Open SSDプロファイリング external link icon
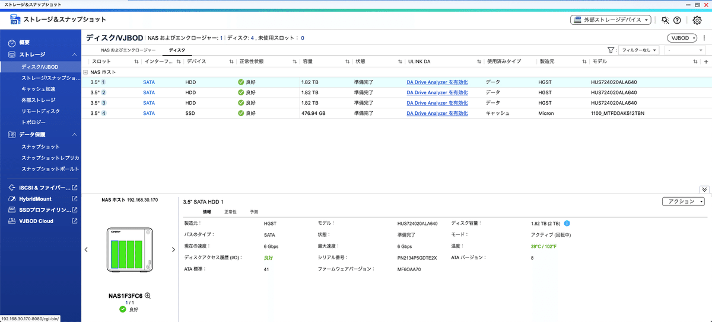Viewport: 712px width, 322px height. coord(75,210)
